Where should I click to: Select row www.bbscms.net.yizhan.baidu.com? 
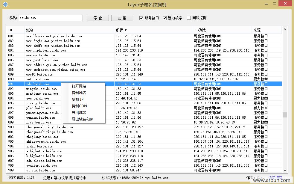(x=144, y=36)
